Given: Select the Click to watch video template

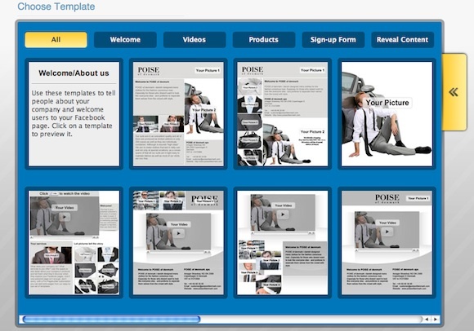Looking at the screenshot, I should [74, 243].
